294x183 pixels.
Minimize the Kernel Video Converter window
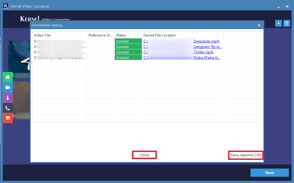click(x=278, y=7)
